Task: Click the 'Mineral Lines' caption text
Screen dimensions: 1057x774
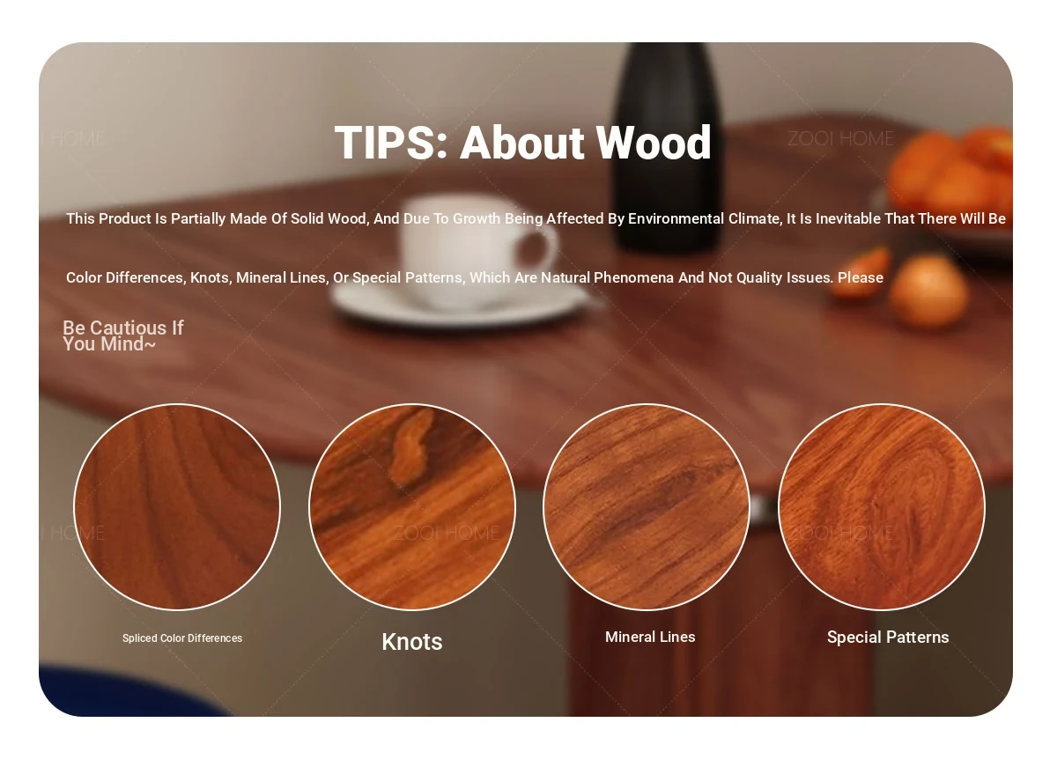Action: [650, 637]
